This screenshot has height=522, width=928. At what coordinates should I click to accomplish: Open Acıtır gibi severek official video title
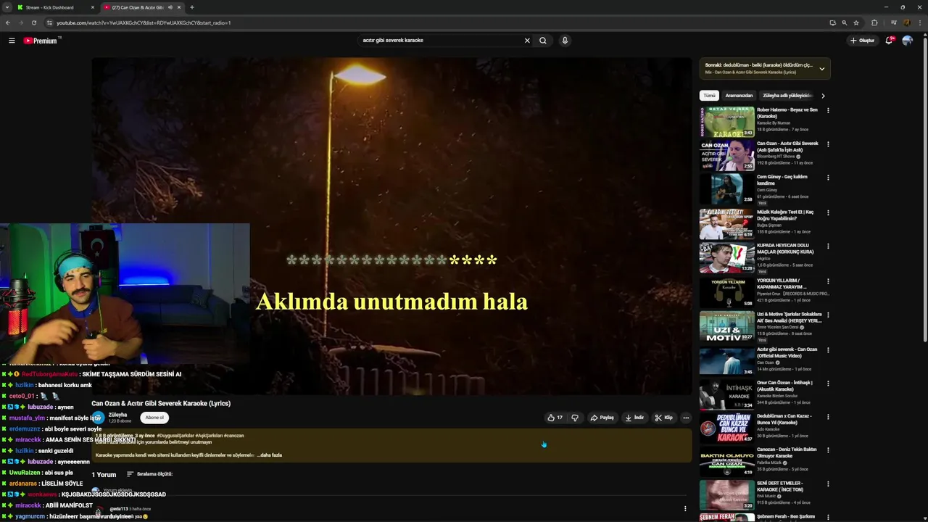(x=787, y=352)
